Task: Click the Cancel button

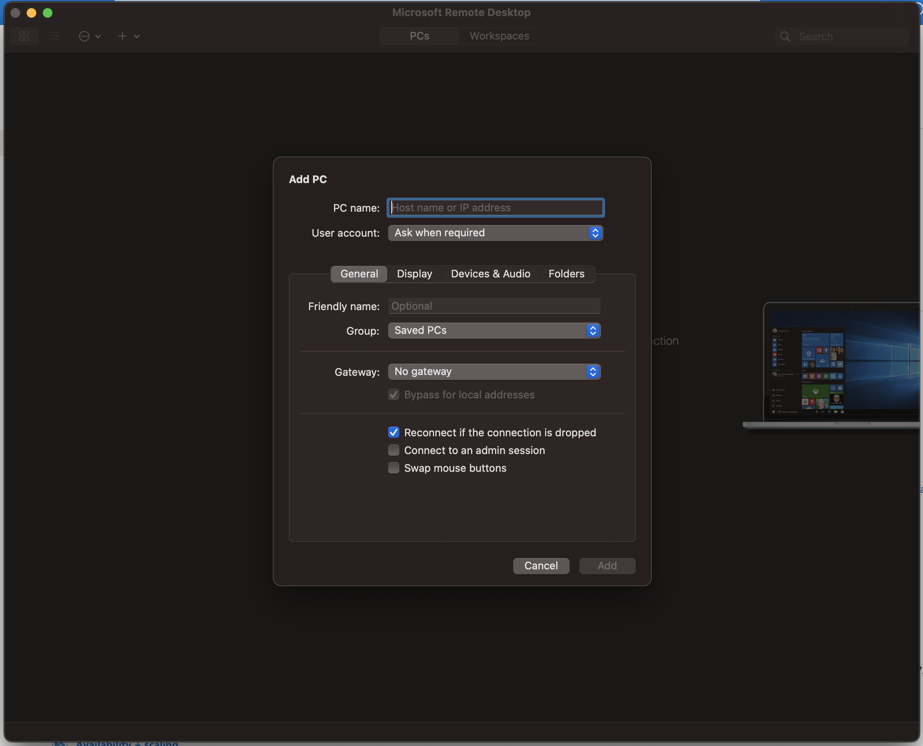Action: (541, 565)
